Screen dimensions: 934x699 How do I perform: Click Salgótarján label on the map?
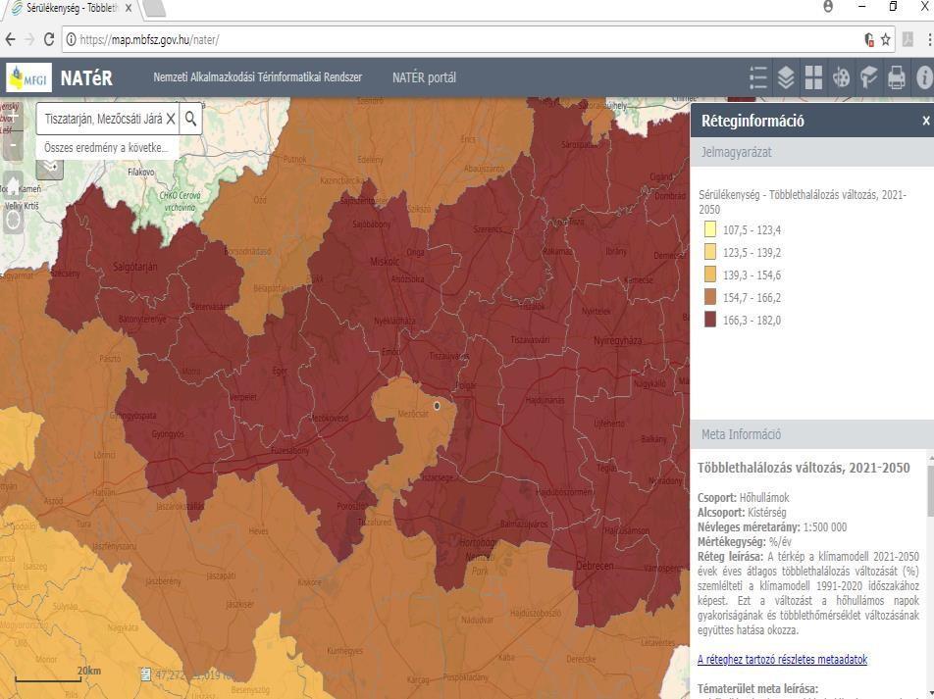coord(135,267)
